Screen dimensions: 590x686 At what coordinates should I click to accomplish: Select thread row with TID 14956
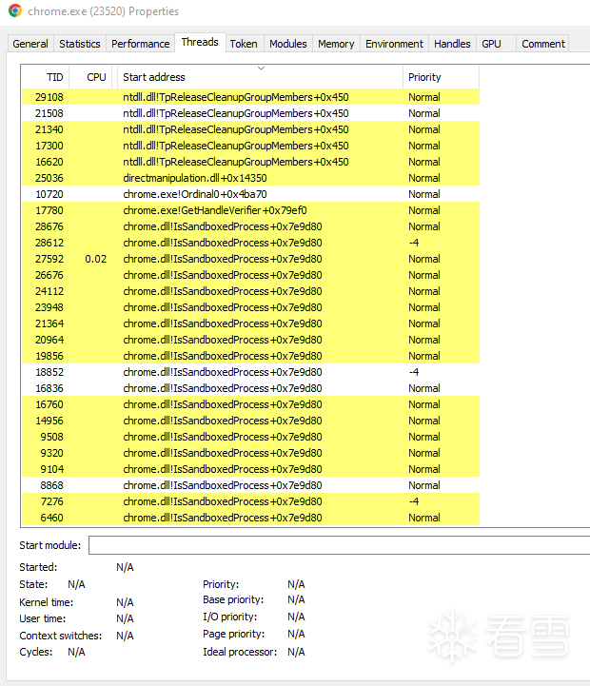click(251, 421)
